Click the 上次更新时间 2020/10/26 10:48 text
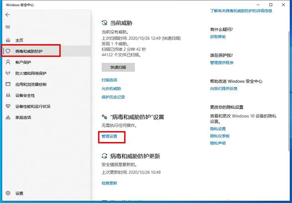The height and width of the screenshot is (203, 292). tap(131, 173)
